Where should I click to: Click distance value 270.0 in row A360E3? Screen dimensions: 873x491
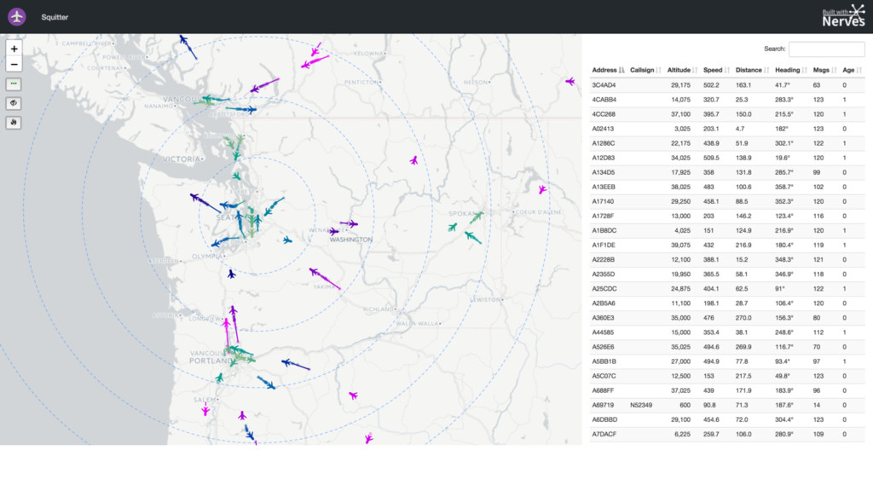point(743,318)
